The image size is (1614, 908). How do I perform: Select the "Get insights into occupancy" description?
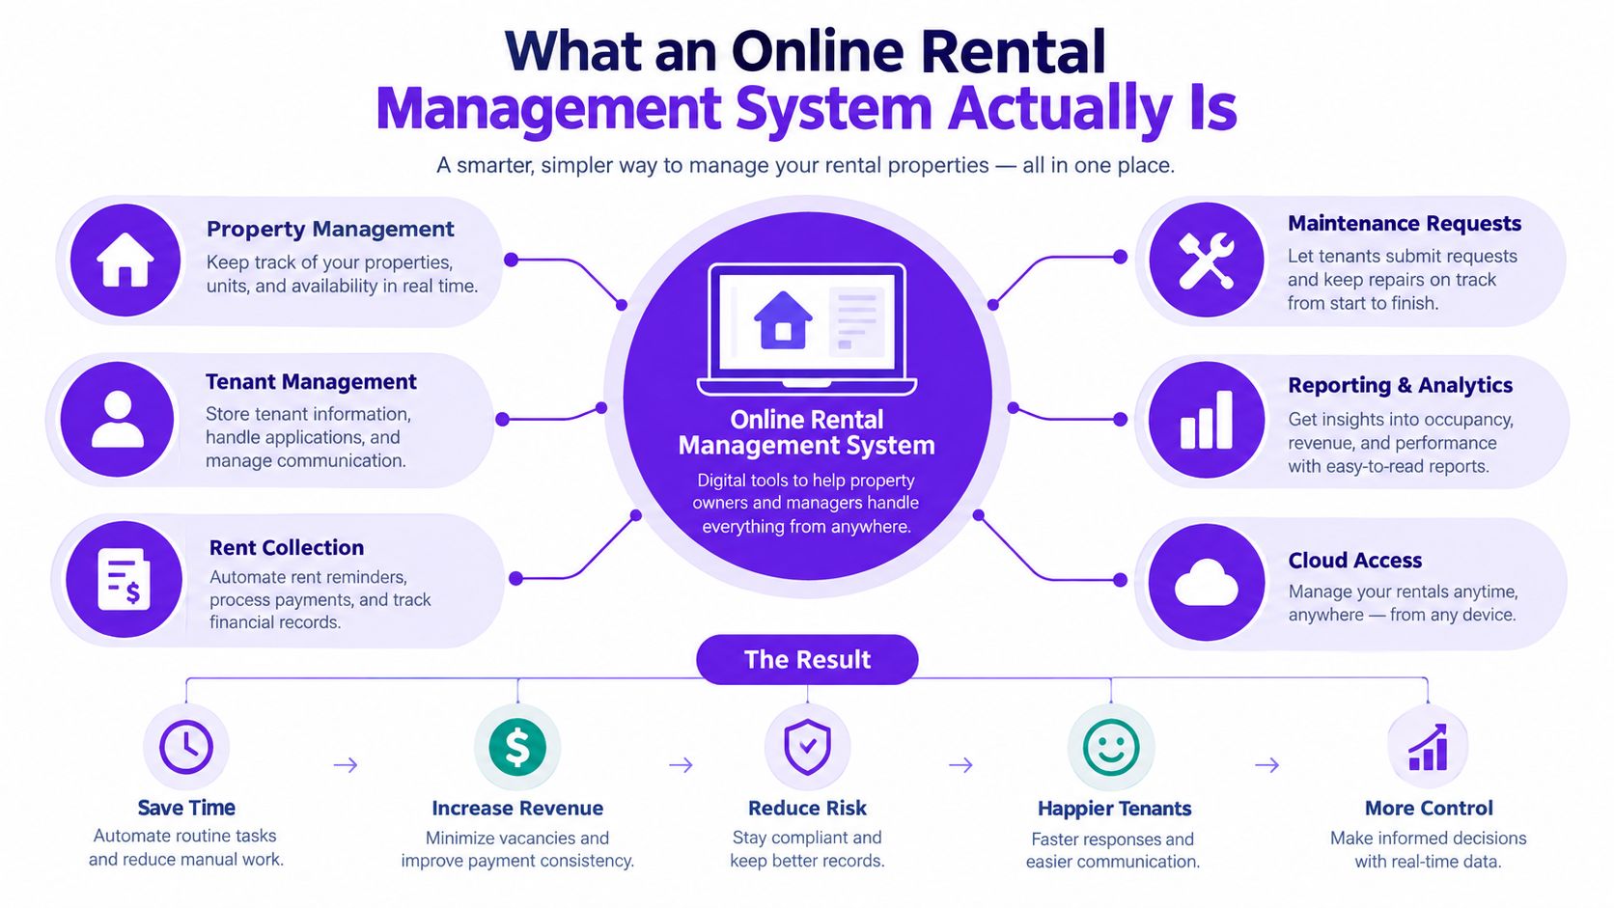(1401, 443)
